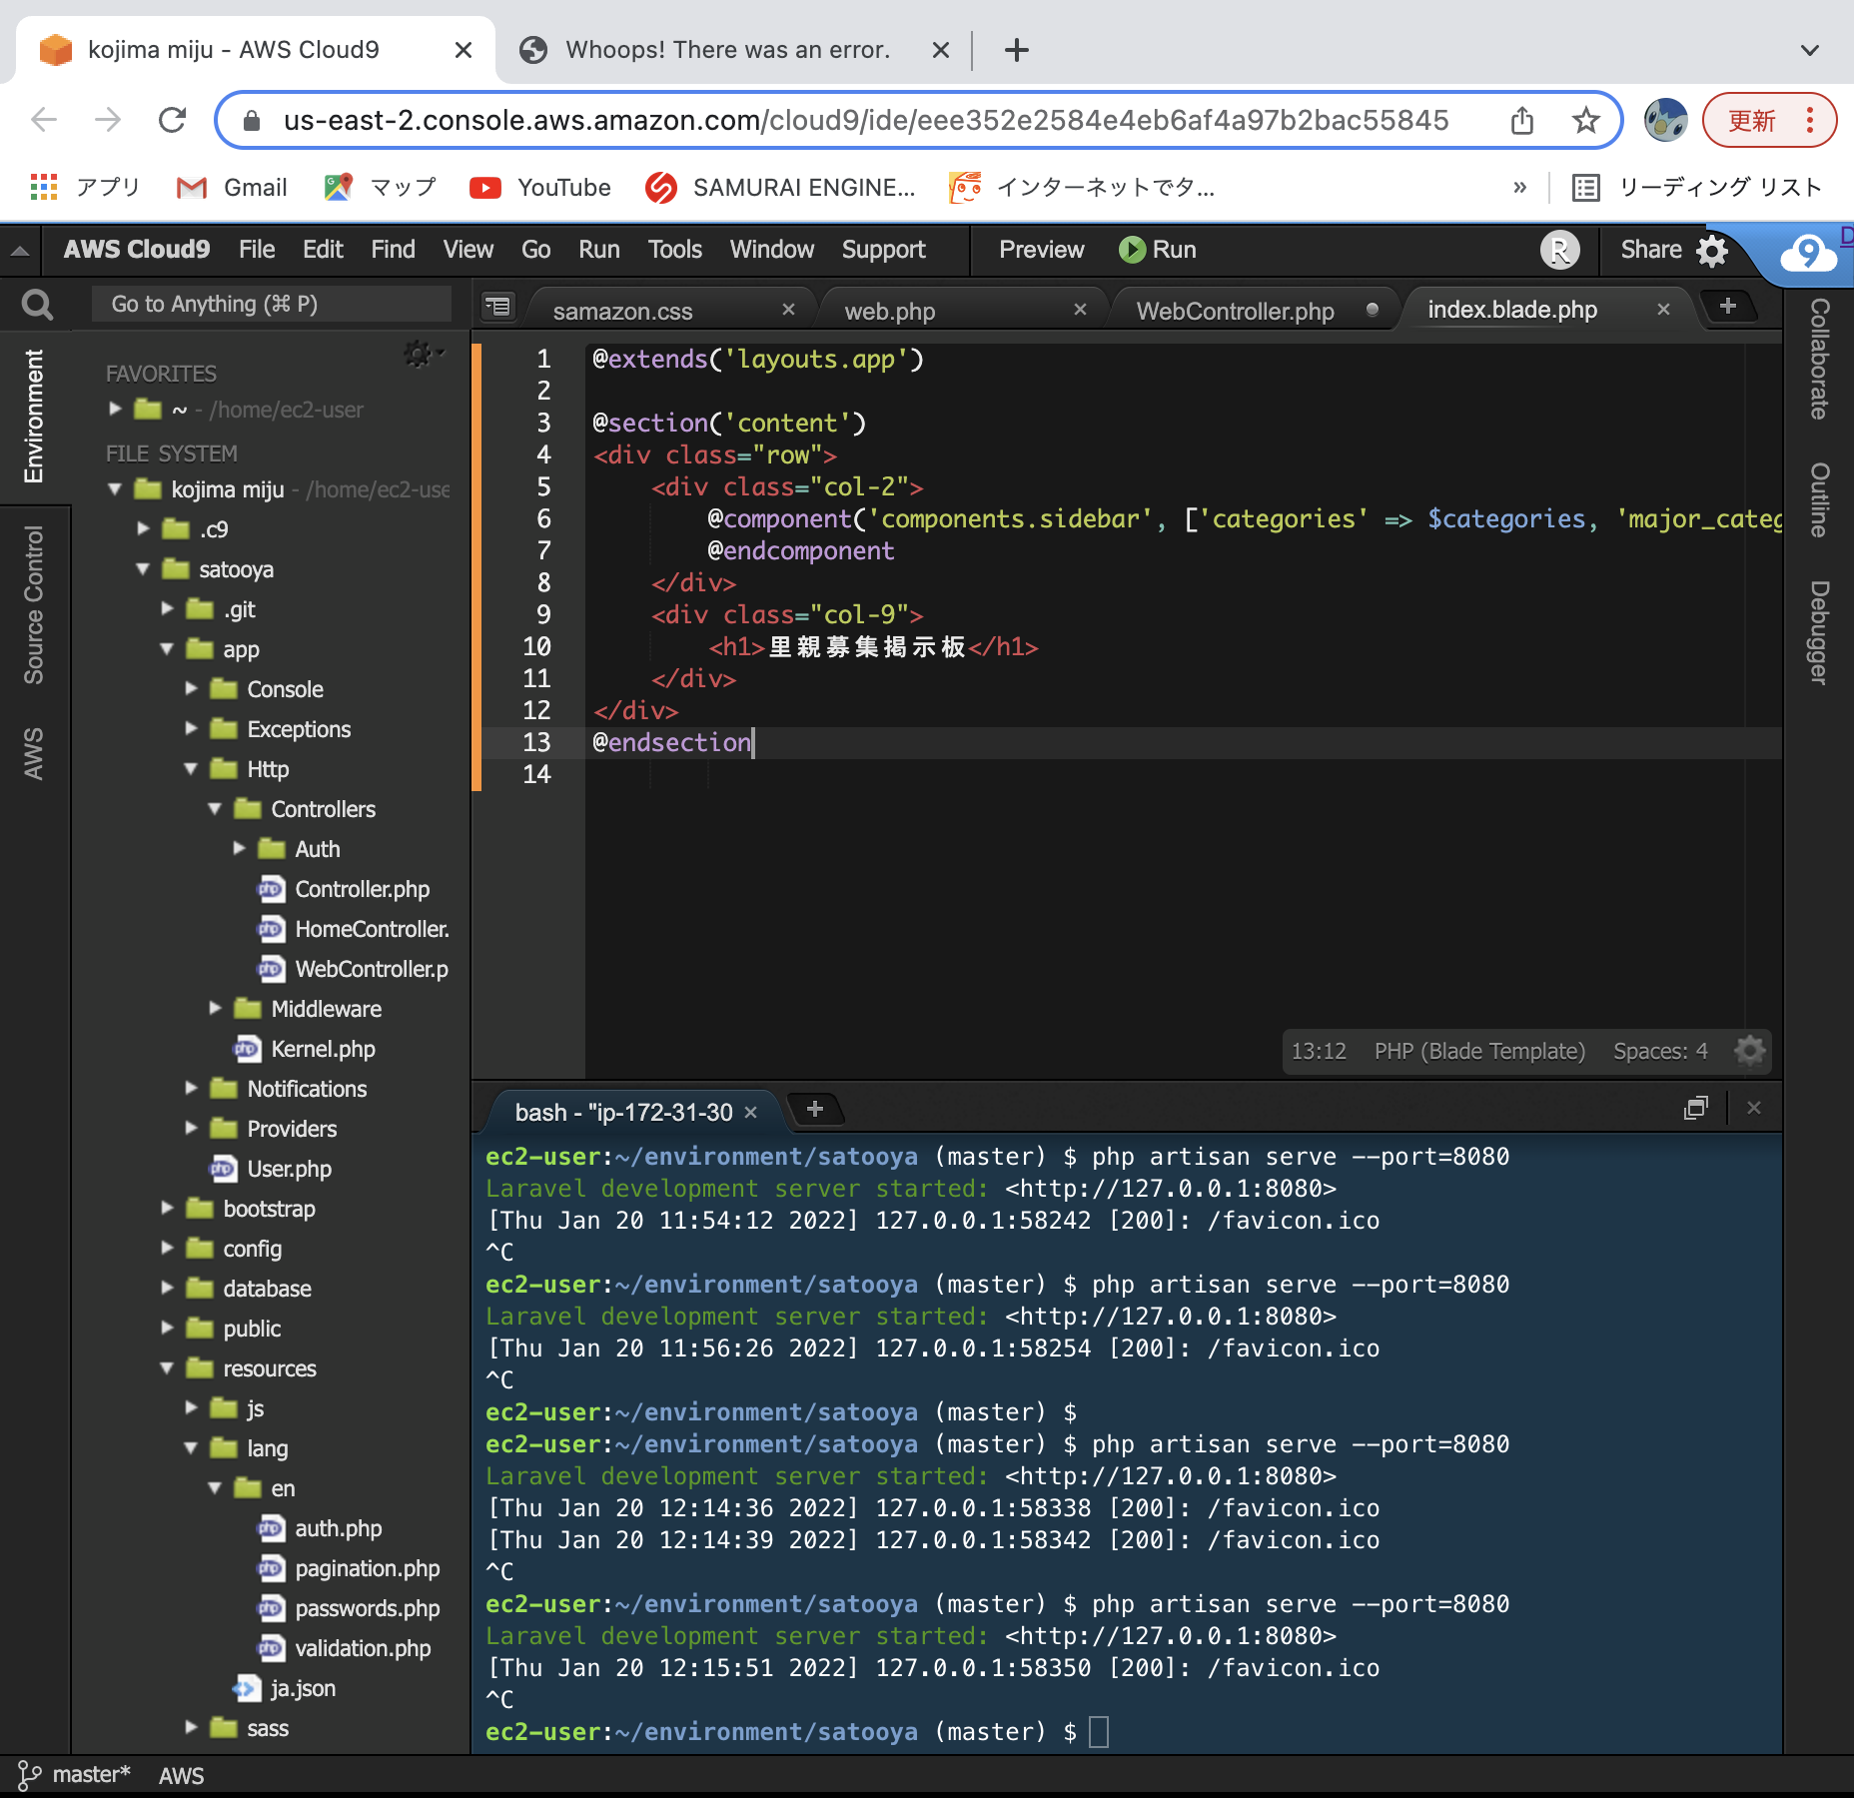This screenshot has height=1798, width=1854.
Task: Click cursor position 13:12 in status bar
Action: point(1319,1051)
